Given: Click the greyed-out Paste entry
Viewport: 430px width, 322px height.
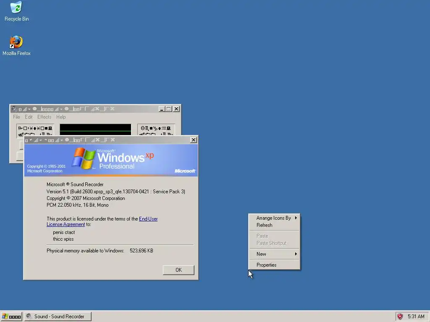Looking at the screenshot, I should (x=274, y=236).
